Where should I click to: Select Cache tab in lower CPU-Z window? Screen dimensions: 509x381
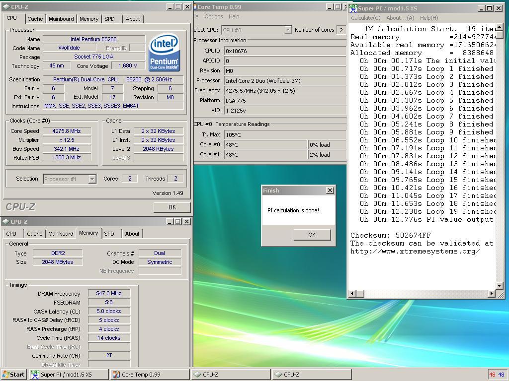(35, 234)
